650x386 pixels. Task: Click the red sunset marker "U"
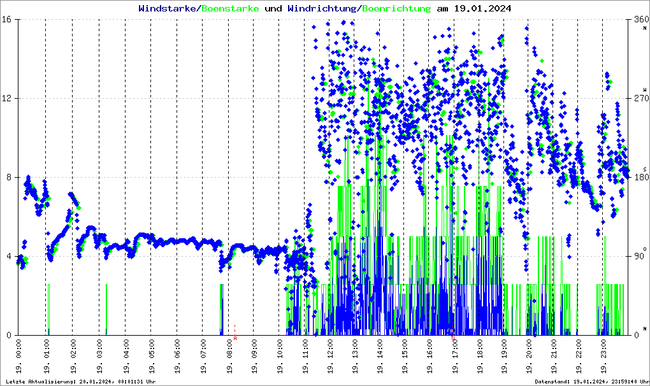click(453, 338)
